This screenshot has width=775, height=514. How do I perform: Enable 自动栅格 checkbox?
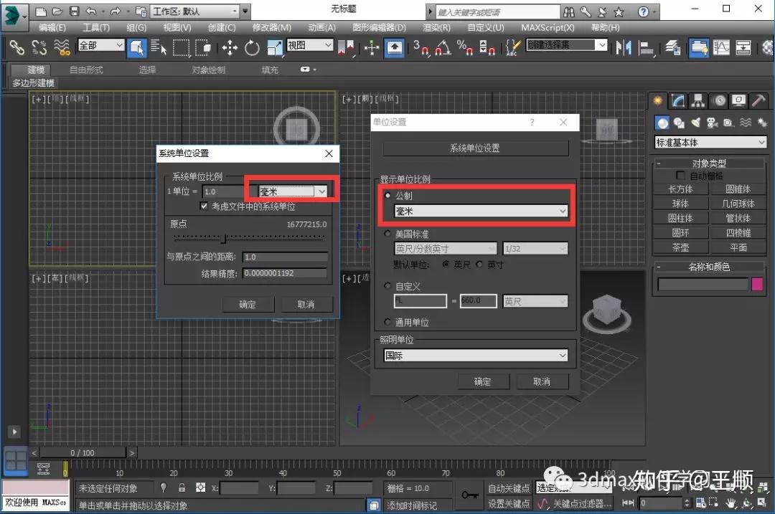[x=680, y=176]
